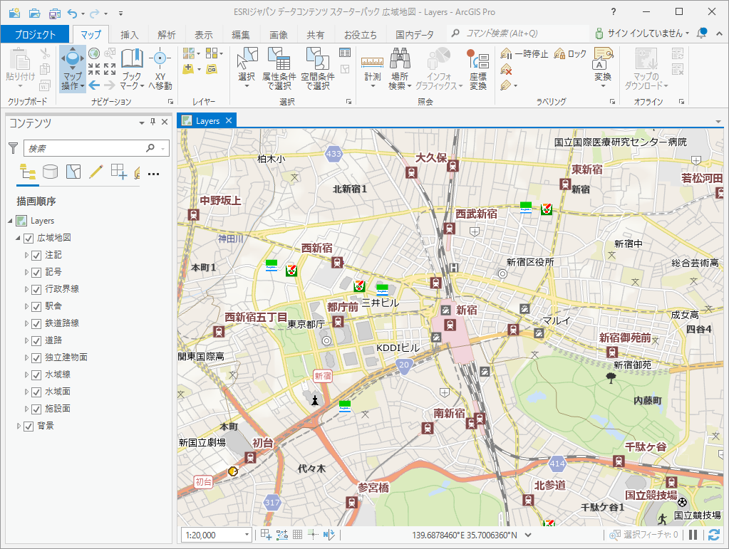The image size is (729, 549).
Task: Click the 変換 convert labels icon
Action: click(x=603, y=68)
